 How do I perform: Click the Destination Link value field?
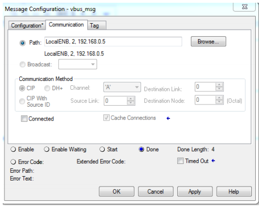[x=205, y=87]
